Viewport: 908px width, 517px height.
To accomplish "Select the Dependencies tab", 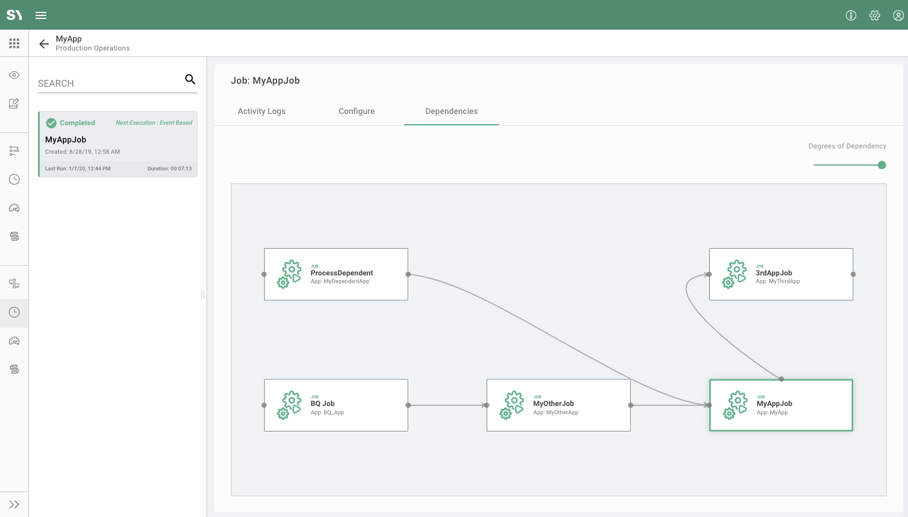I will [451, 111].
